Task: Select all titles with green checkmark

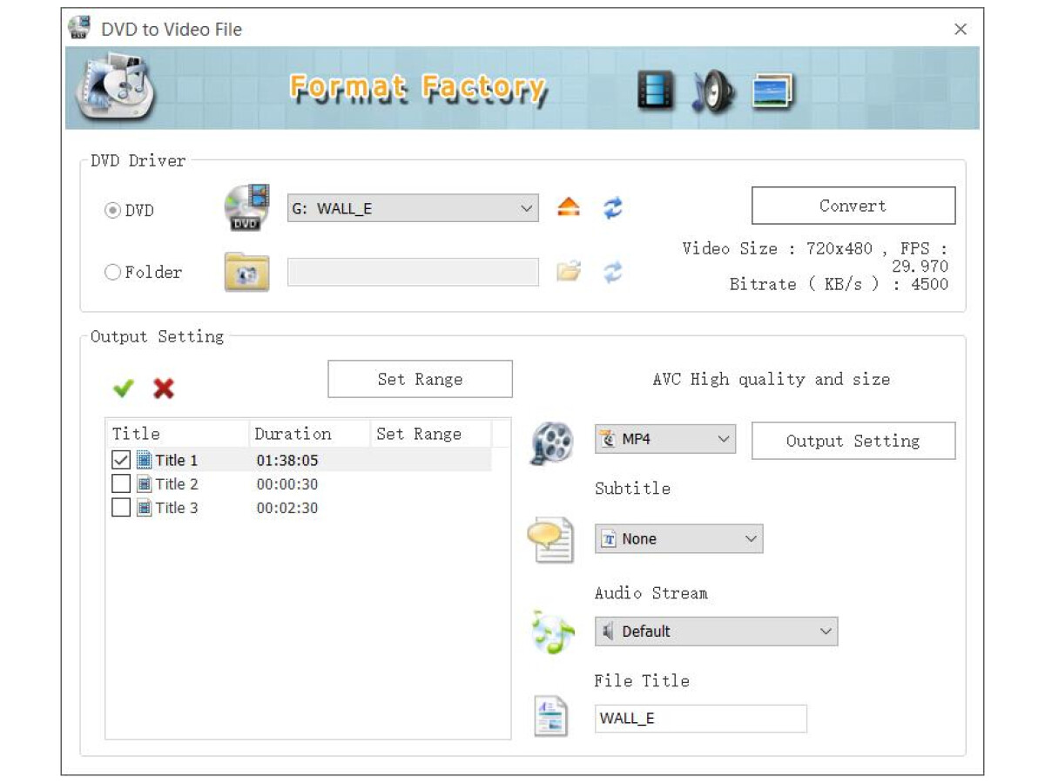Action: (x=124, y=389)
